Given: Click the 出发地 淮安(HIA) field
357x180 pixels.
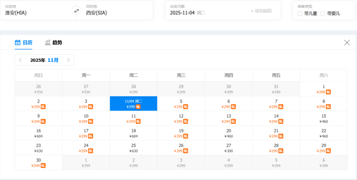Looking at the screenshot, I should pyautogui.click(x=37, y=12).
